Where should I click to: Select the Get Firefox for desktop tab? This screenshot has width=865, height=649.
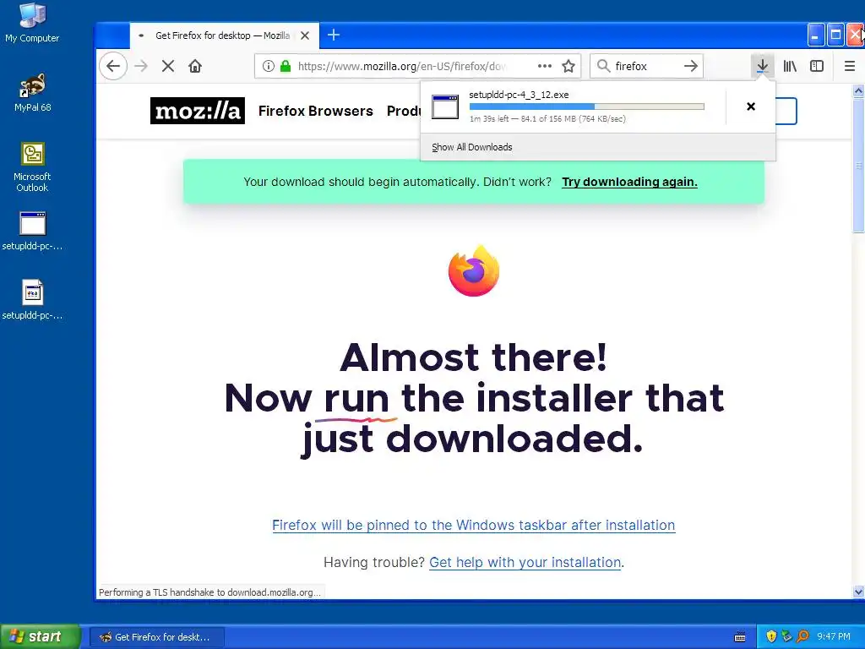(224, 35)
